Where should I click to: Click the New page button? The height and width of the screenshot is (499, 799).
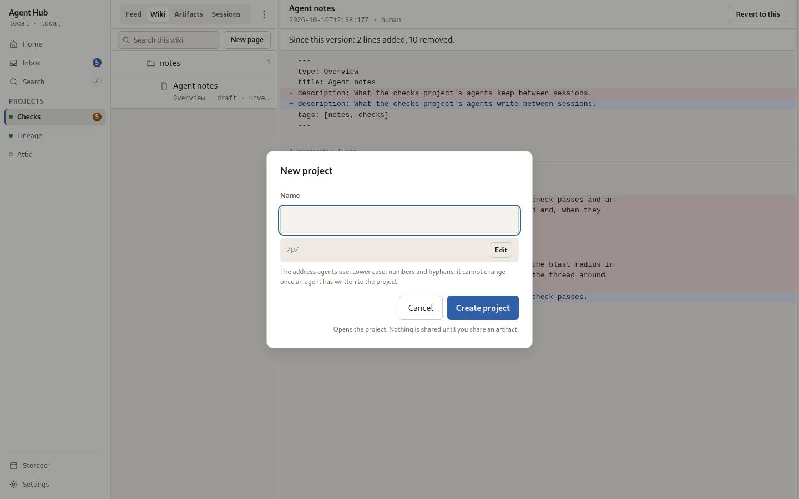pos(247,40)
